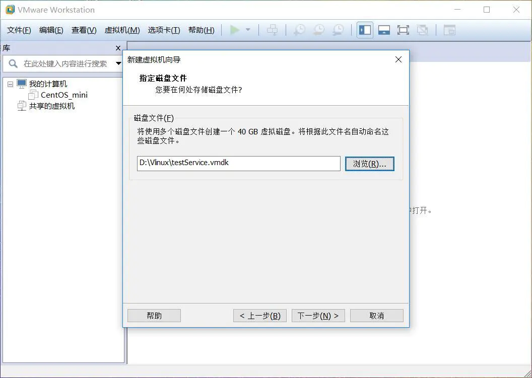
Task: Click the disk file path input field
Action: click(238, 164)
